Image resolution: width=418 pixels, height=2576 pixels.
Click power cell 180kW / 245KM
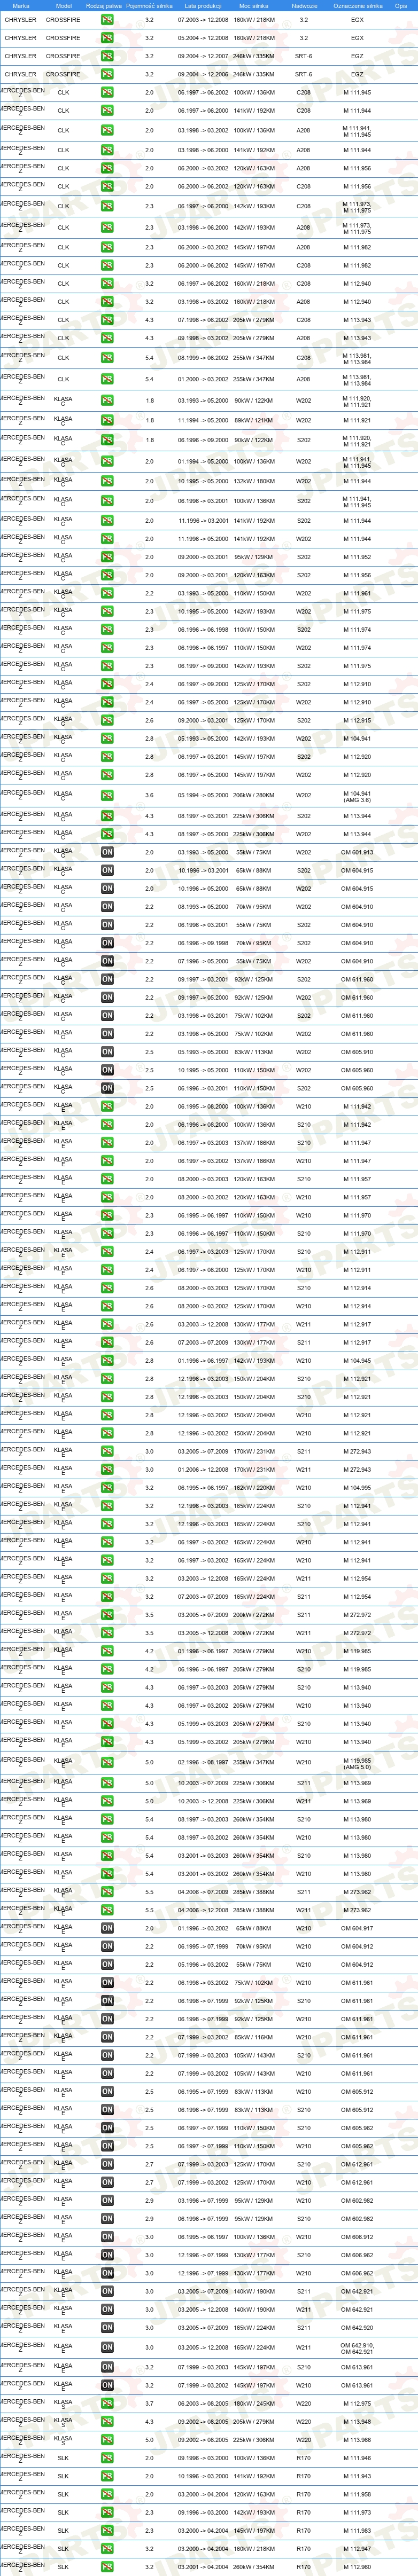253,2404
